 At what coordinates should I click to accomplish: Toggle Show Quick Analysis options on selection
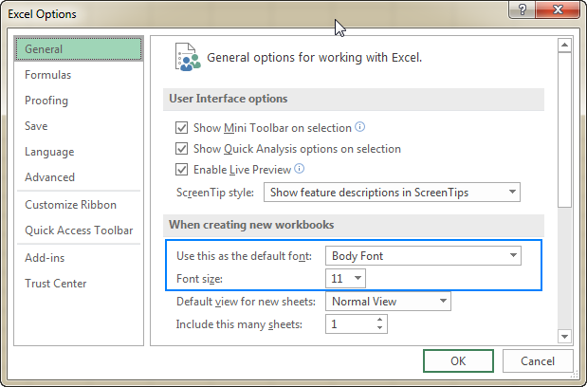(x=181, y=149)
